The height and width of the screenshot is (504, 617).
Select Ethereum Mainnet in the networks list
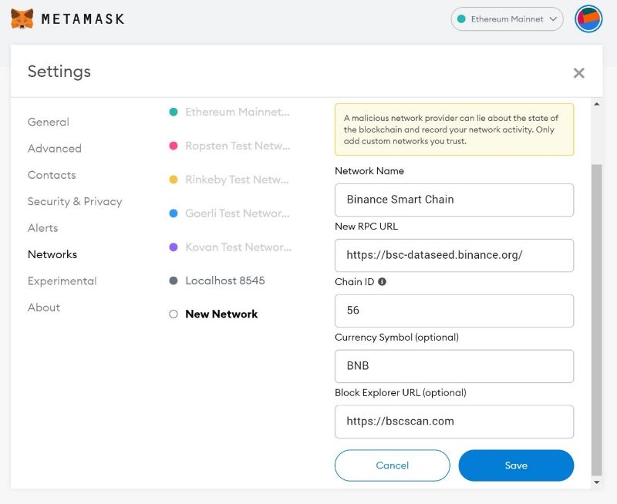(237, 112)
